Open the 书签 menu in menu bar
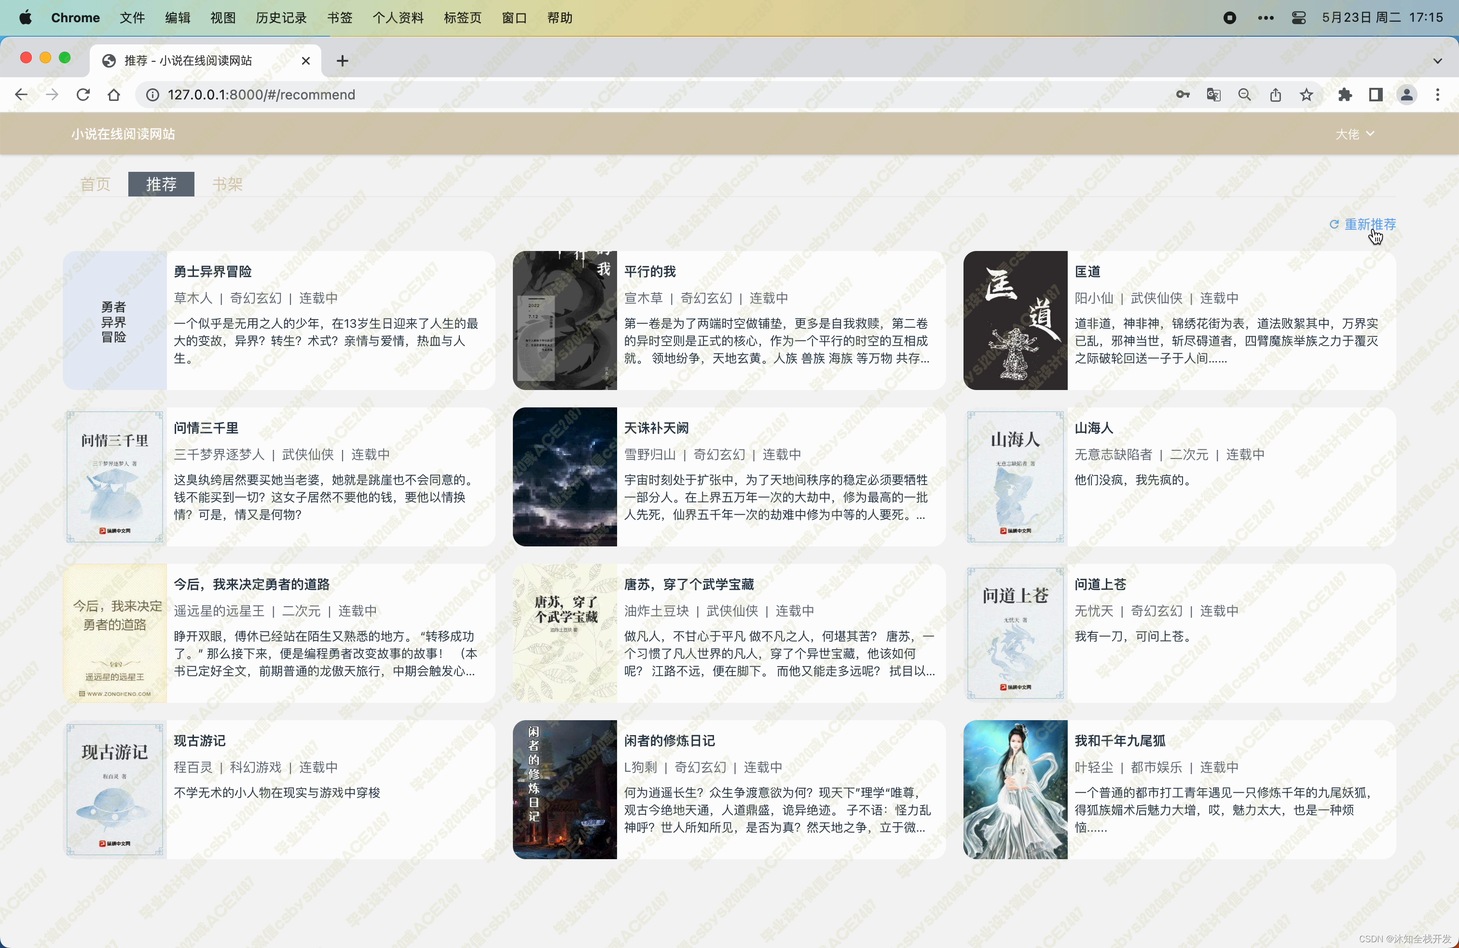Viewport: 1459px width, 948px height. coord(340,18)
